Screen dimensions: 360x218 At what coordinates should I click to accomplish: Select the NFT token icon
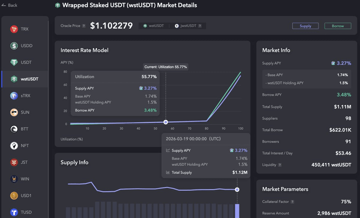point(14,146)
